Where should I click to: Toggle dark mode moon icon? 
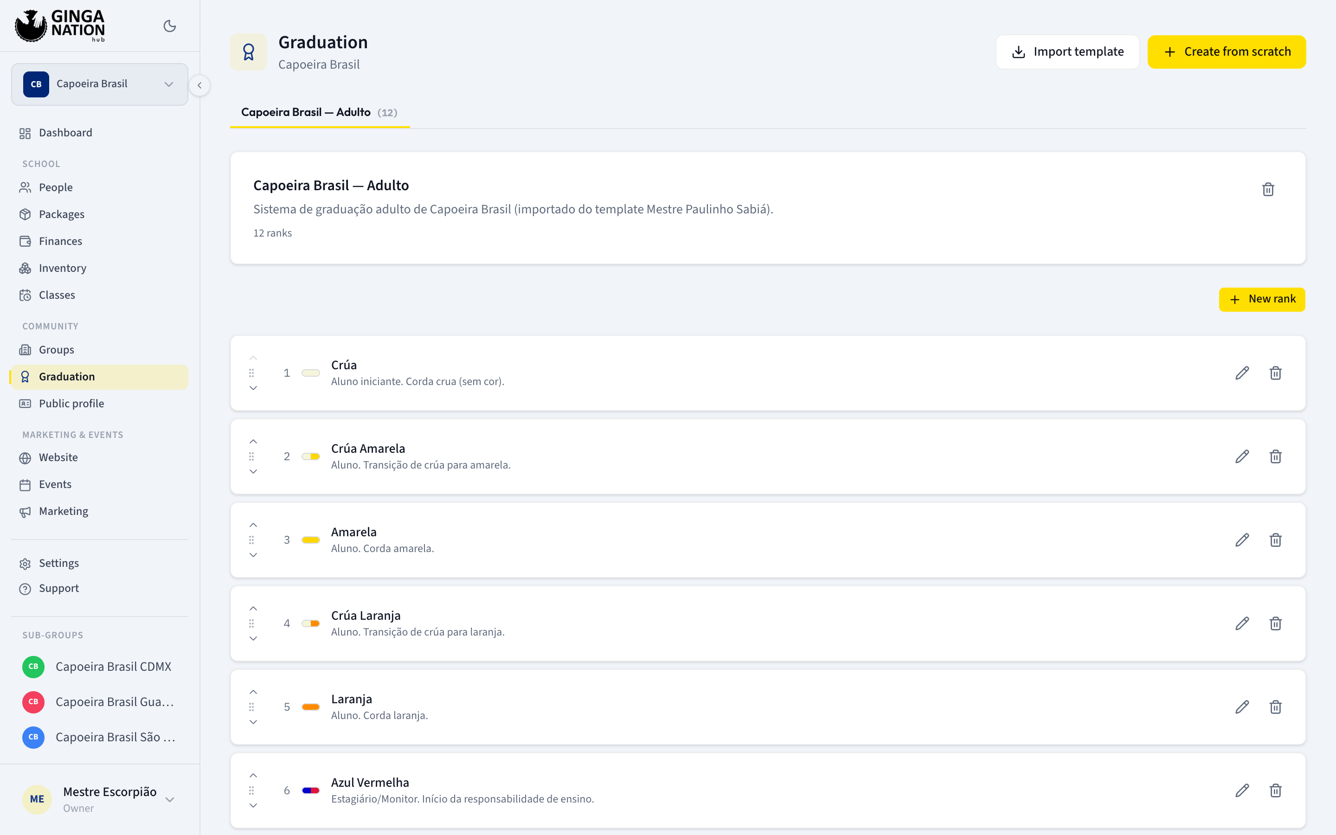pos(169,26)
